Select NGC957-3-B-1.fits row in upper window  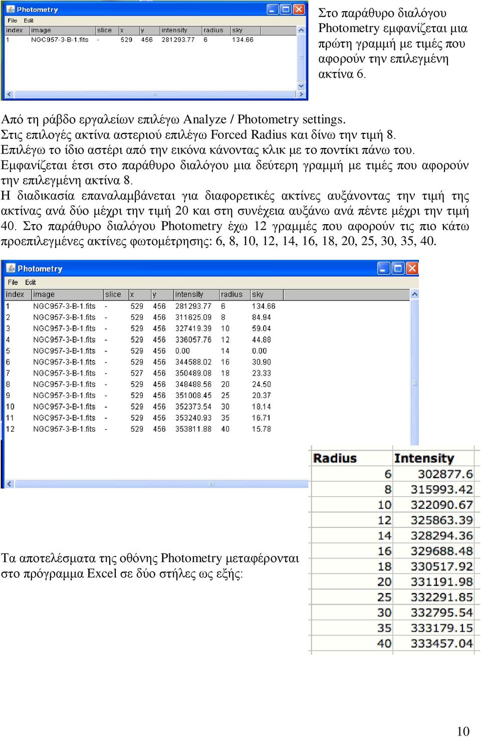point(150,40)
